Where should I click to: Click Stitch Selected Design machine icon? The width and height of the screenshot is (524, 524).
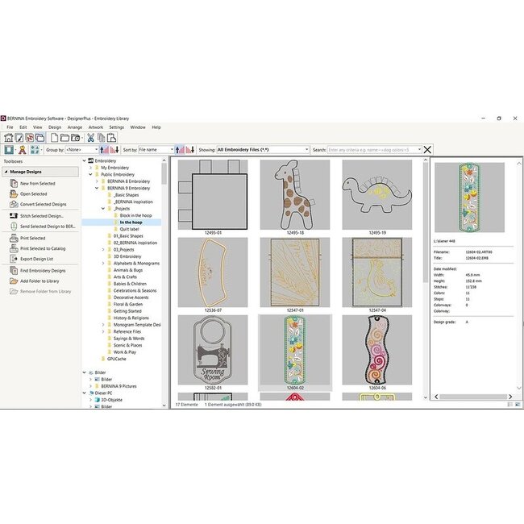click(14, 216)
